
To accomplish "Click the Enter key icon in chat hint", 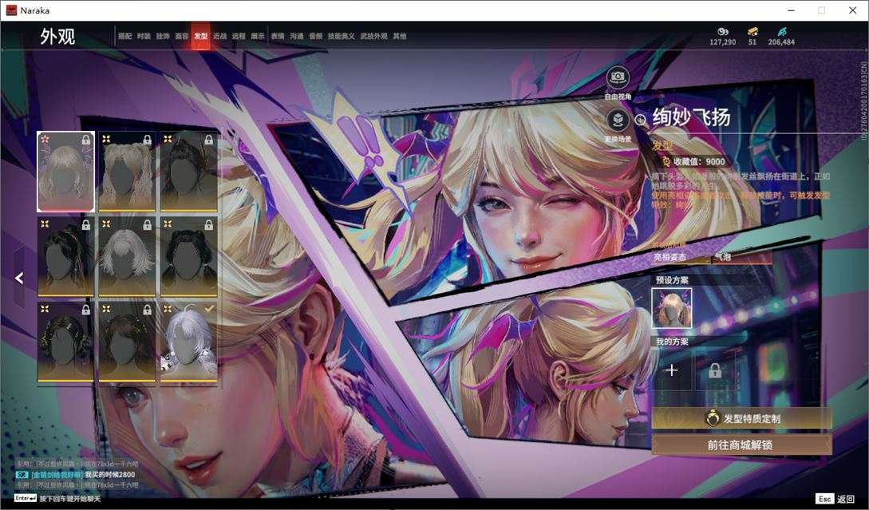I will [26, 498].
